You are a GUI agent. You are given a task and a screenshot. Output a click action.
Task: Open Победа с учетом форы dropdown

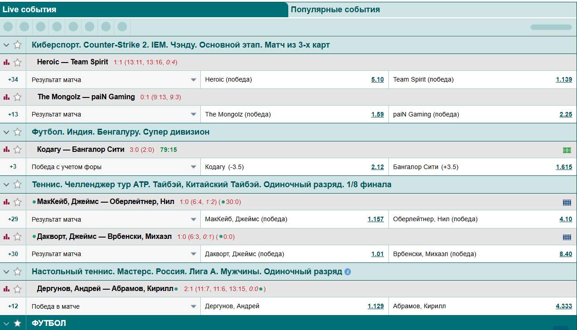coord(194,167)
